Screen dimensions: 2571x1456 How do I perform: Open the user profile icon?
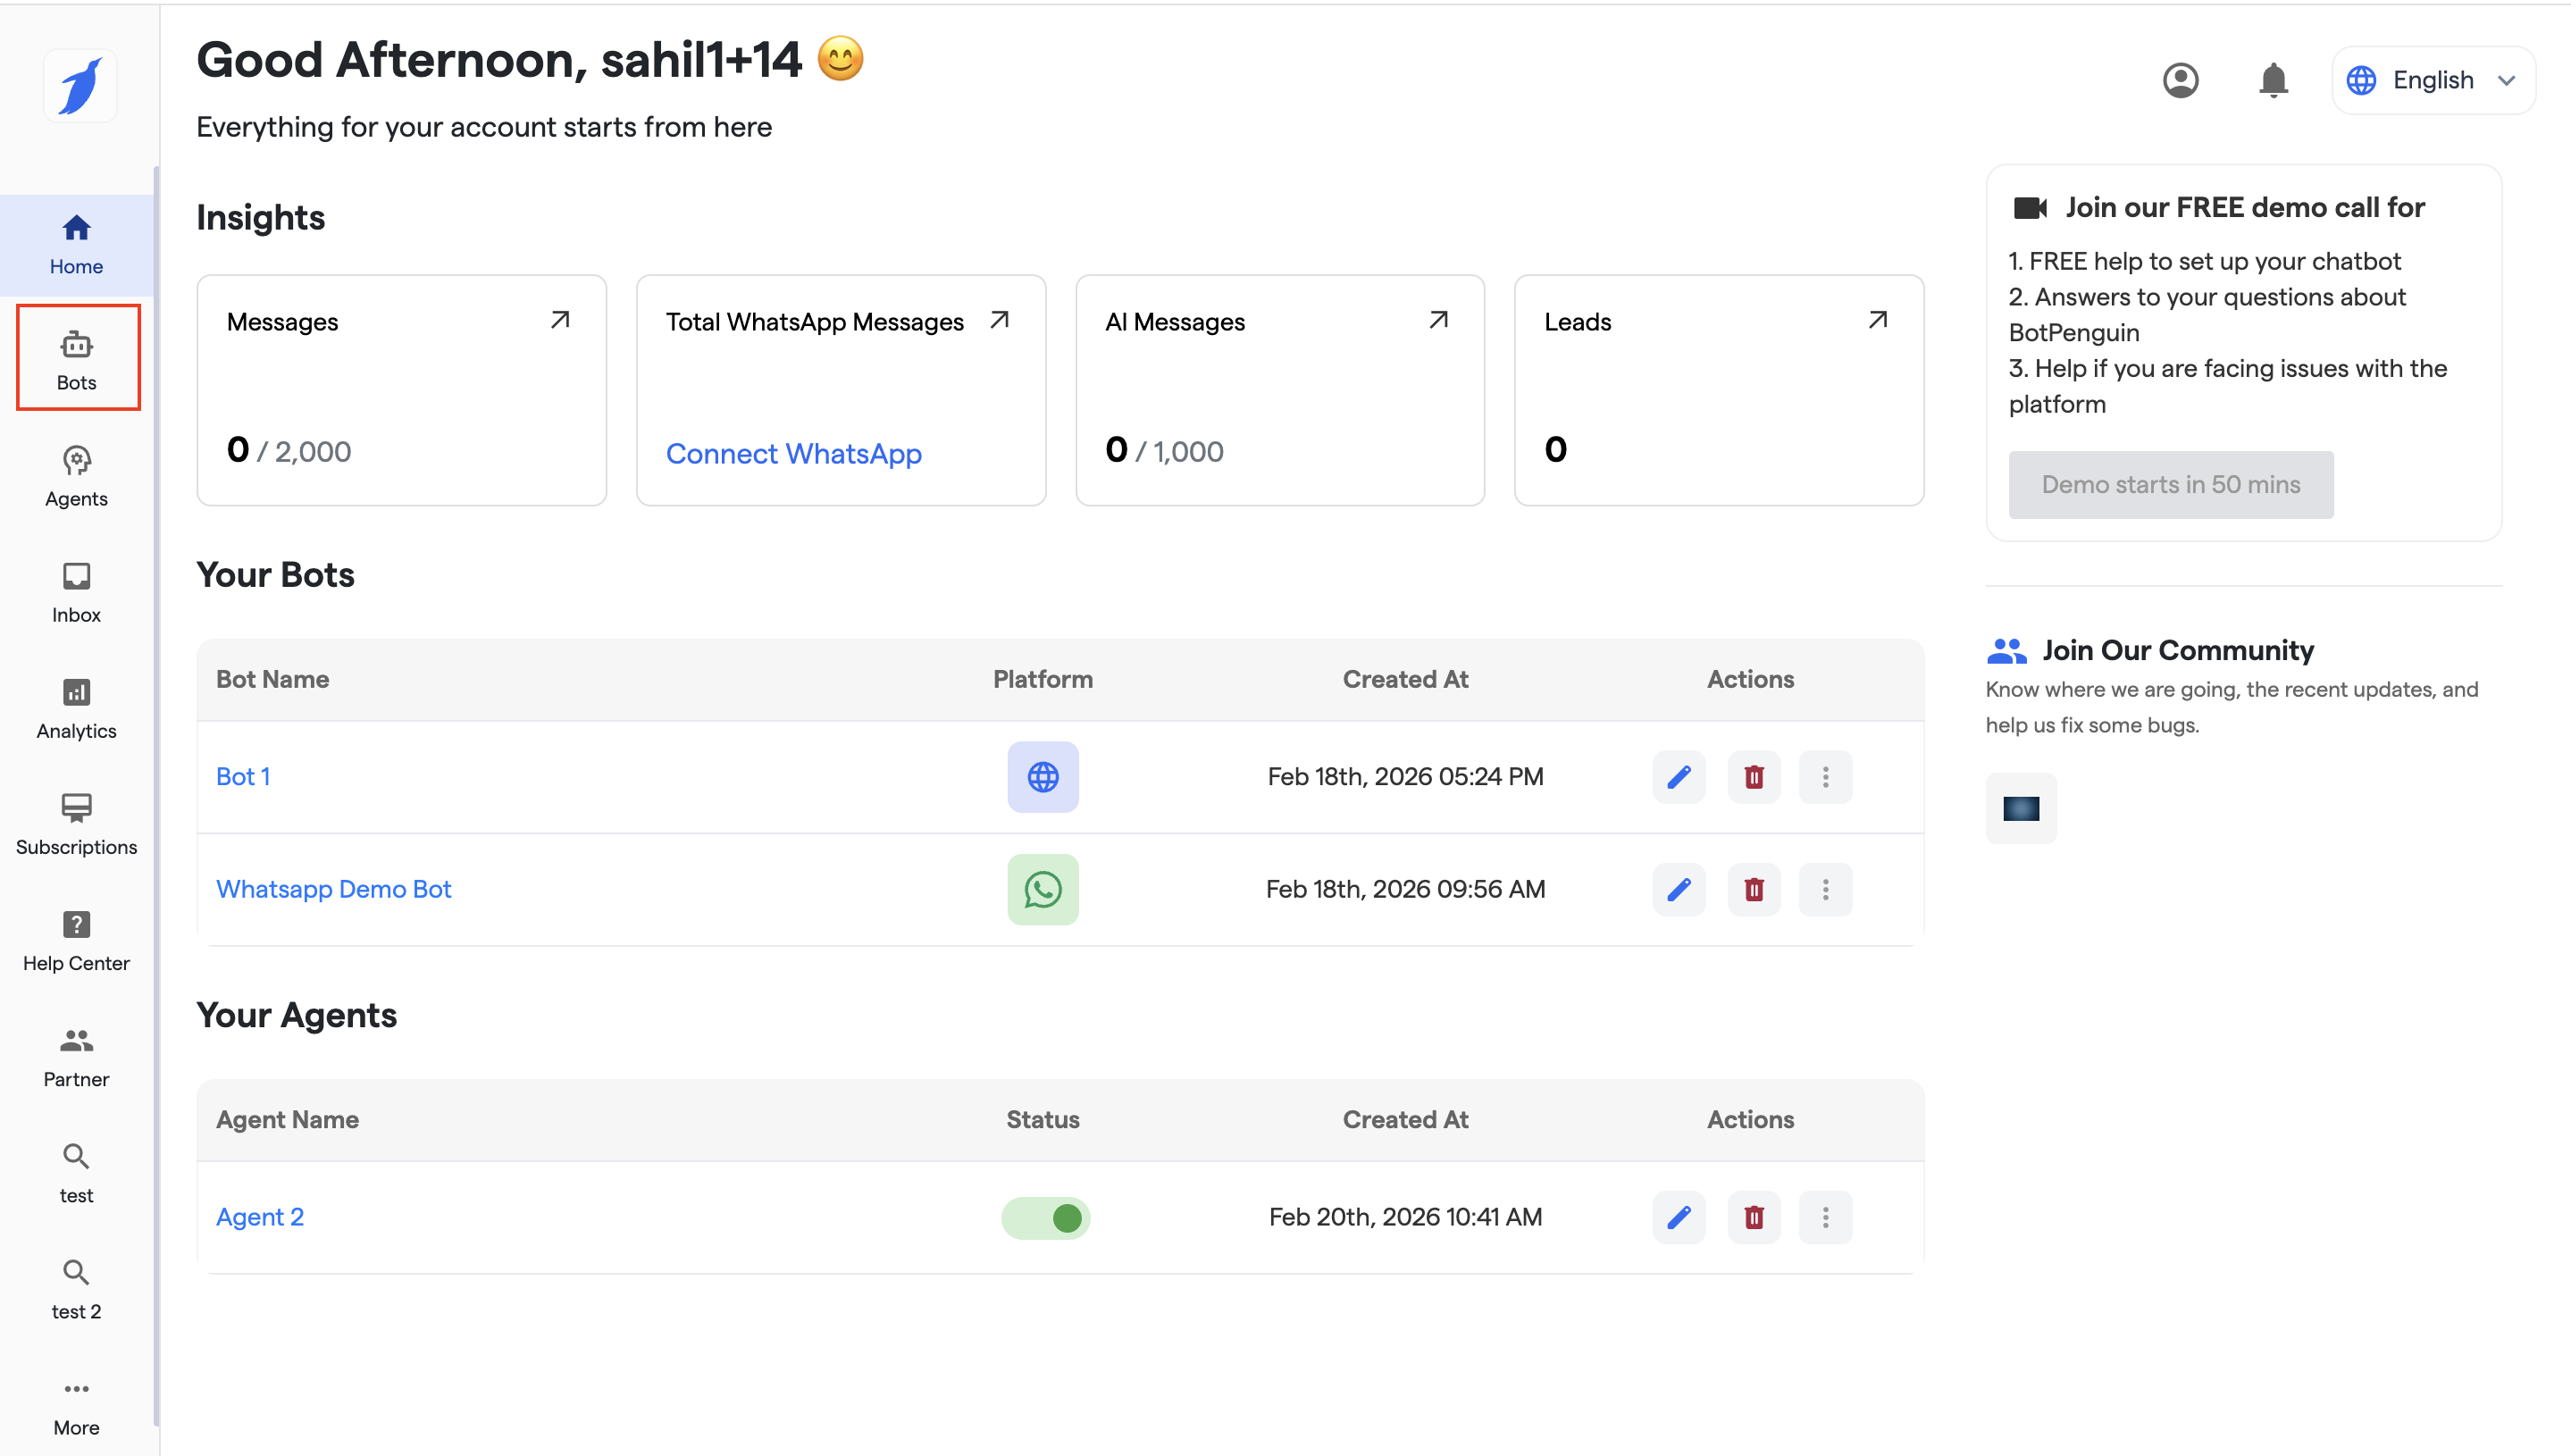tap(2180, 80)
